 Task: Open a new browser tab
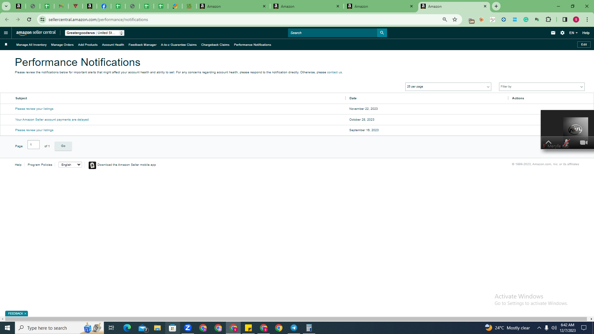[496, 6]
